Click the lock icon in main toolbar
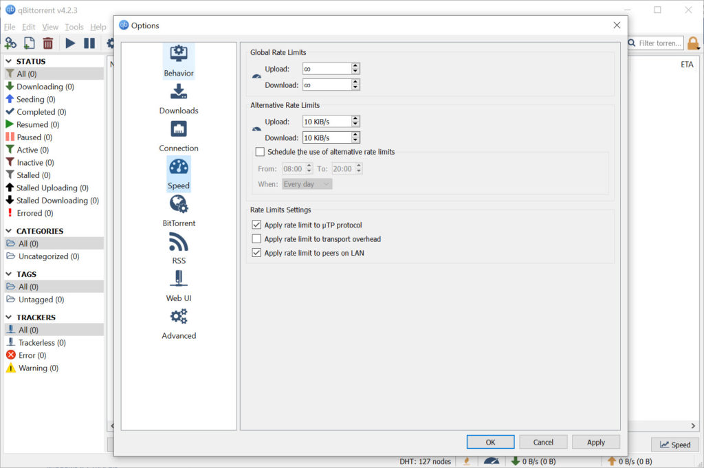This screenshot has height=468, width=704. tap(693, 43)
